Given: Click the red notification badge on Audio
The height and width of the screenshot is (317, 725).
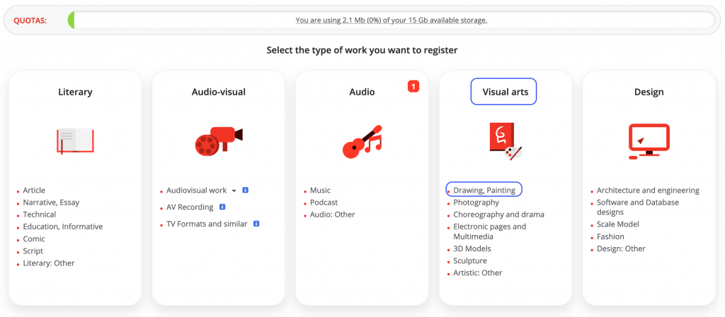Looking at the screenshot, I should tap(414, 86).
